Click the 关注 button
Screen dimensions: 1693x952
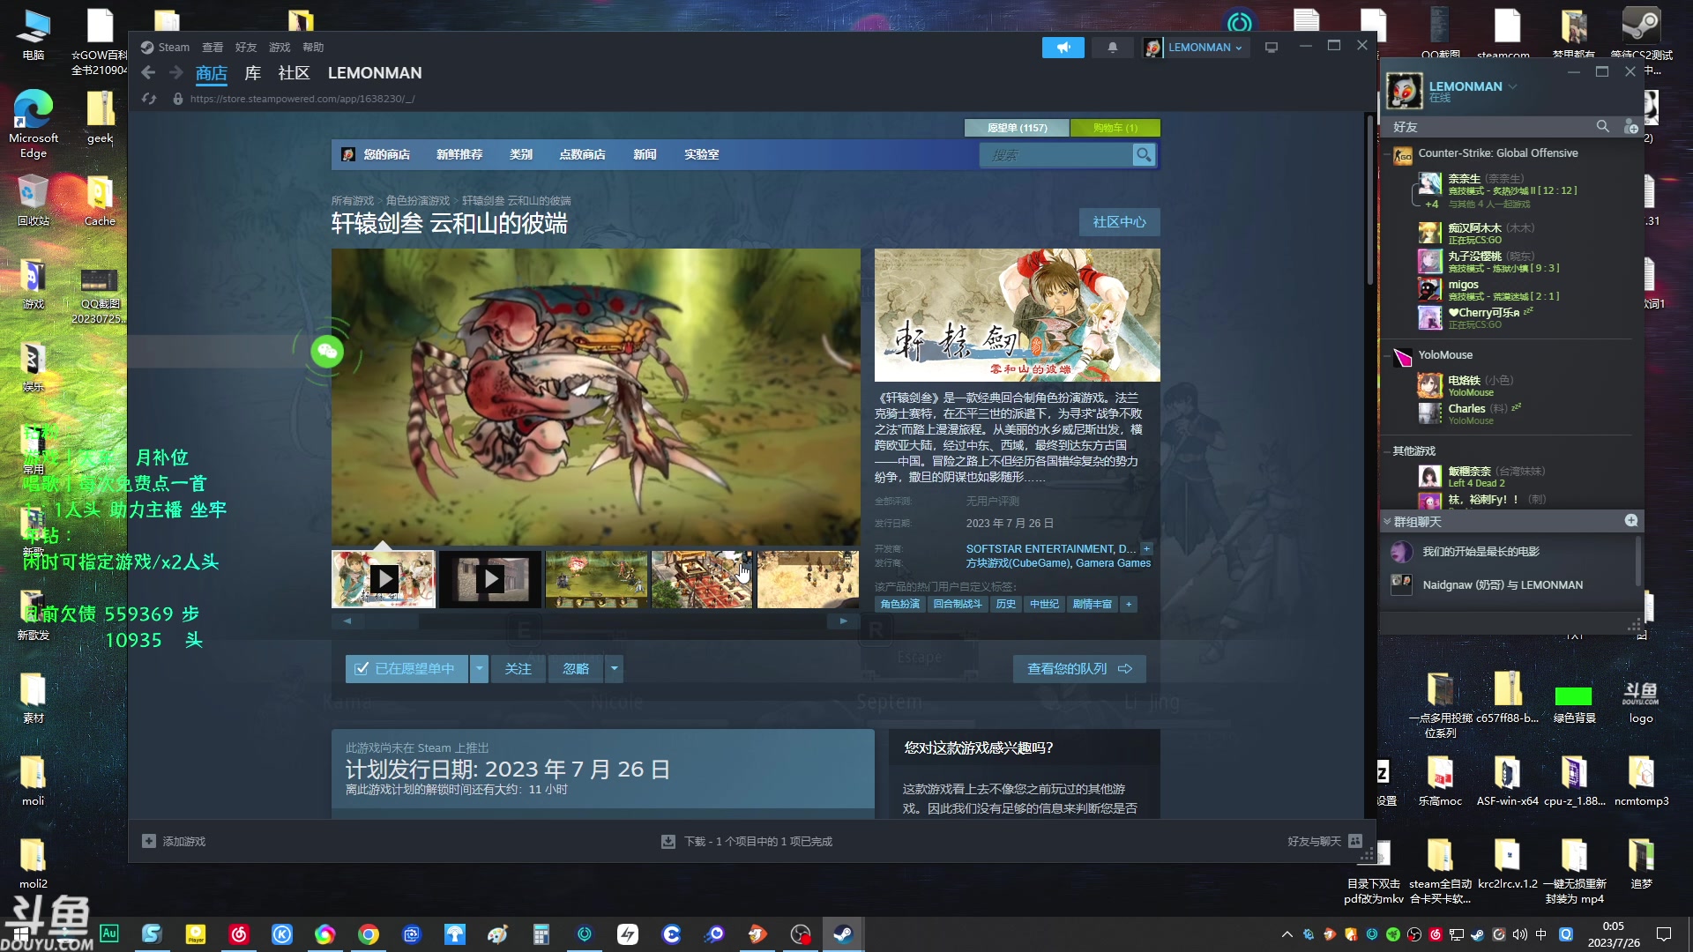tap(518, 669)
